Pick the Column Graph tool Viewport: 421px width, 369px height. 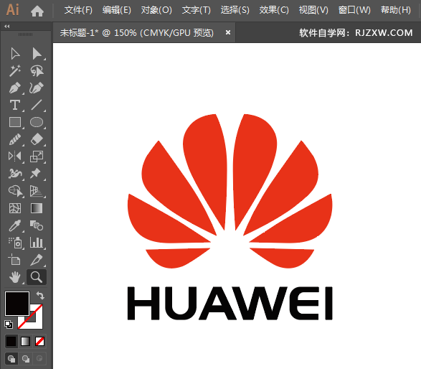[37, 243]
